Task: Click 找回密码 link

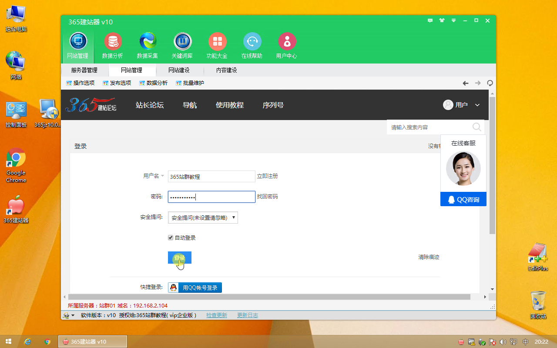Action: tap(268, 197)
